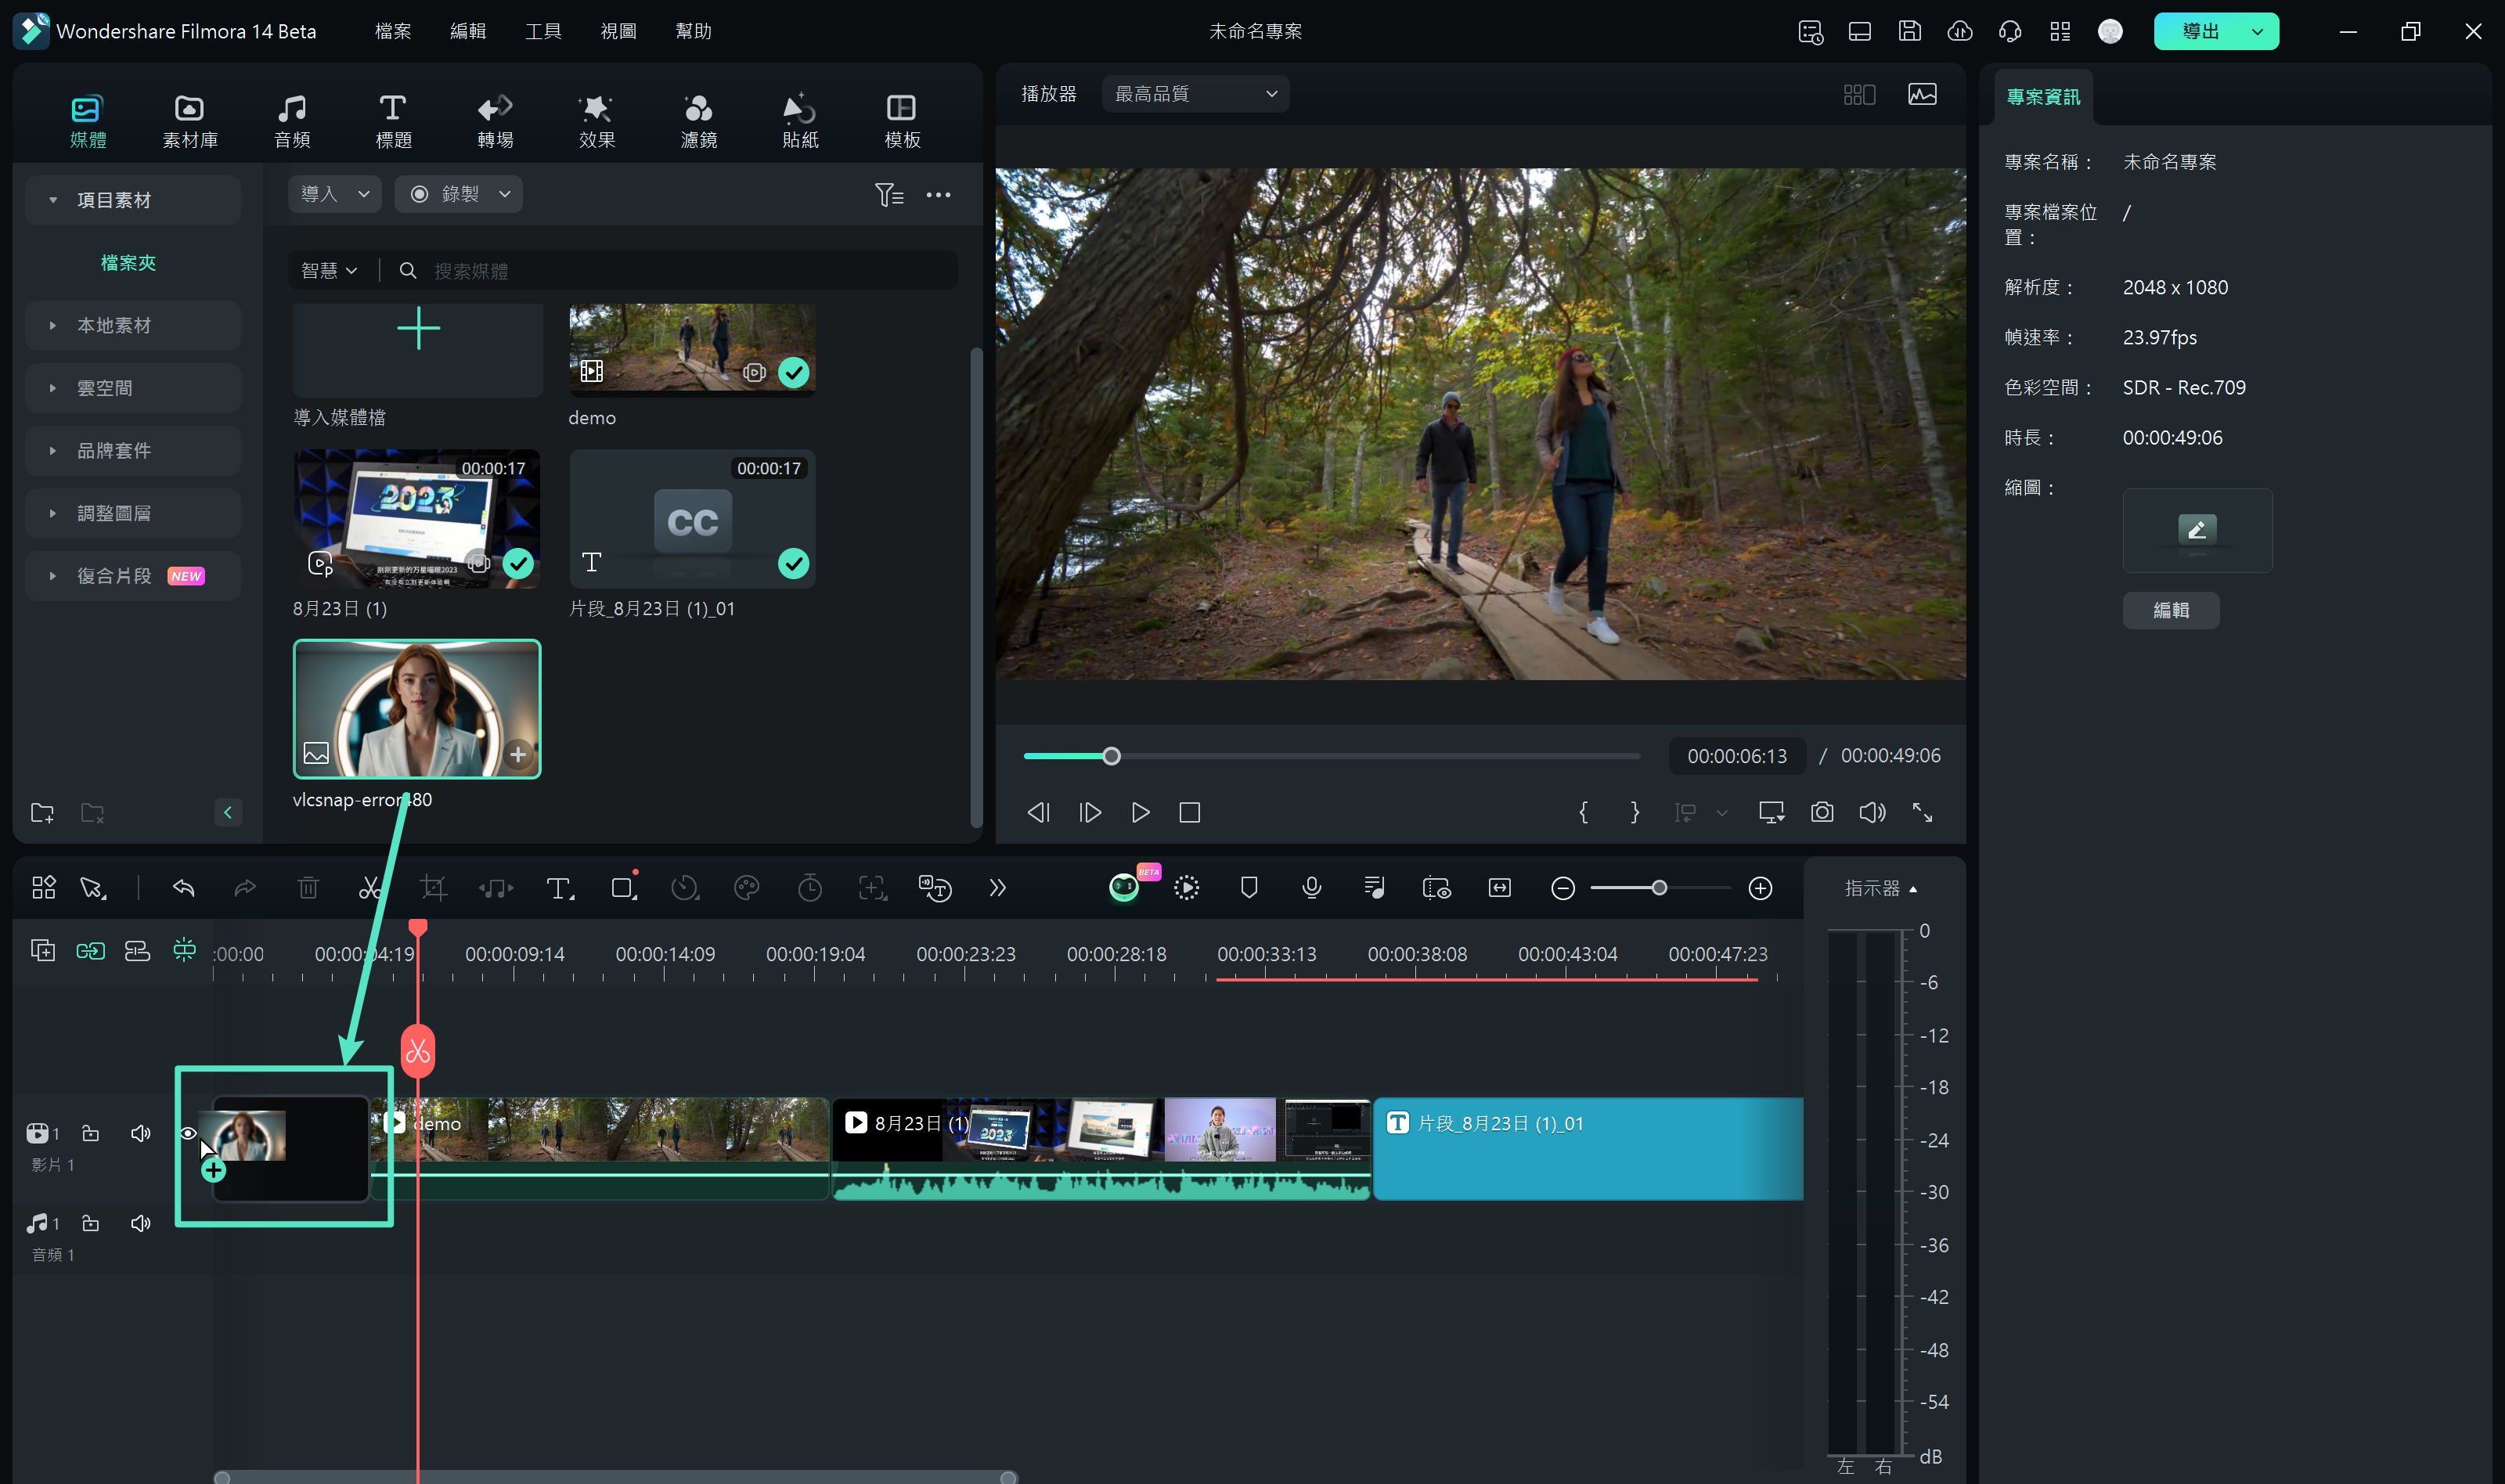The width and height of the screenshot is (2505, 1484).
Task: Open the 編輯 menu in menu bar
Action: click(x=468, y=31)
